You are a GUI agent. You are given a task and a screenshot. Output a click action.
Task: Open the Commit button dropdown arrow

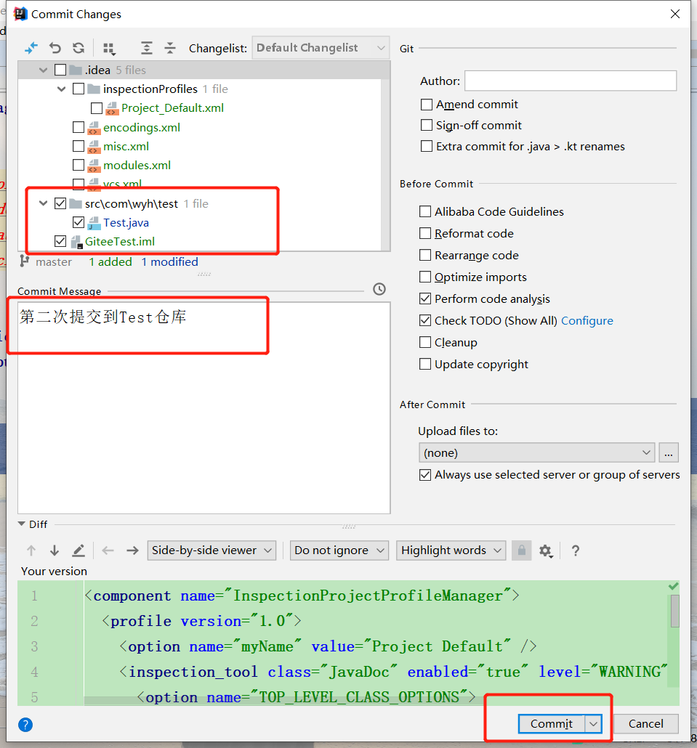click(593, 724)
